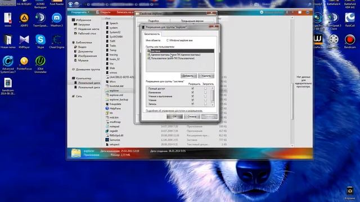Click permissions list scroll-up arrow
The height and width of the screenshot is (202, 360).
click(213, 88)
